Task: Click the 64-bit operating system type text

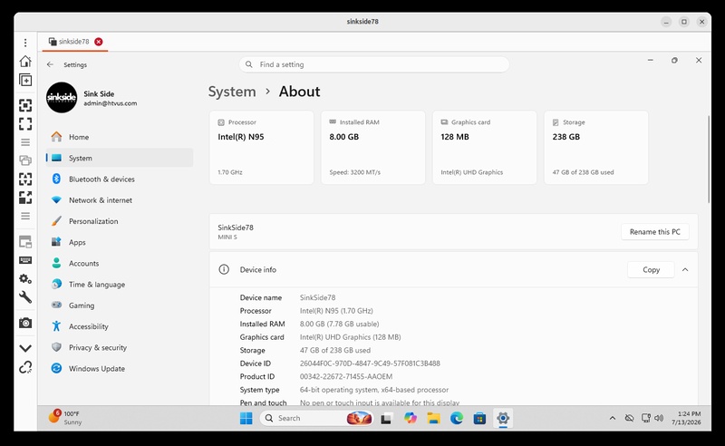Action: coord(374,390)
